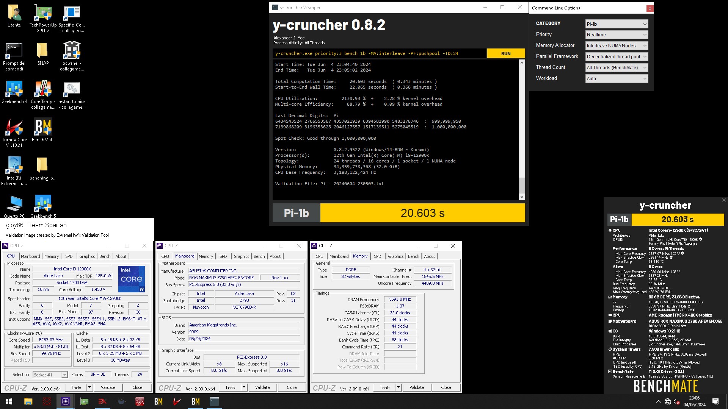The height and width of the screenshot is (409, 728).
Task: Launch Geekbench 5 desktop icon
Action: 43,207
